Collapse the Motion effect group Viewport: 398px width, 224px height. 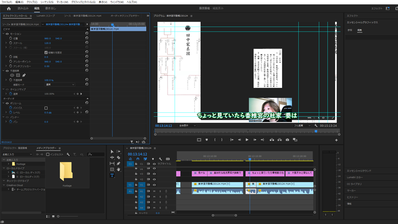[x=4, y=34]
